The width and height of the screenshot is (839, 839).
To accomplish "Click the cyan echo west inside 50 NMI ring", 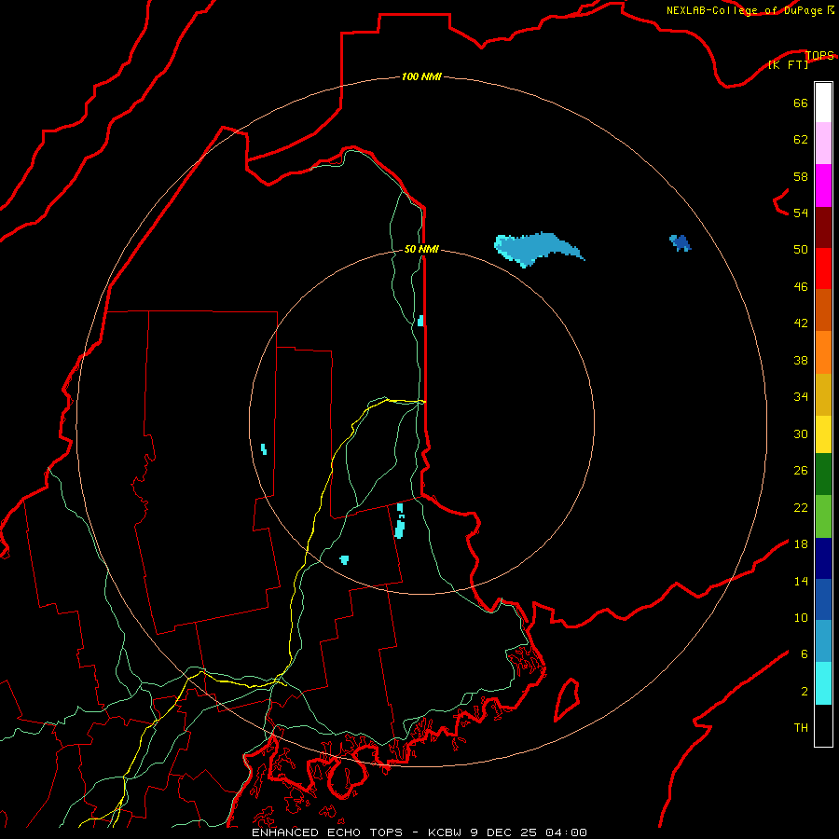I will (264, 449).
